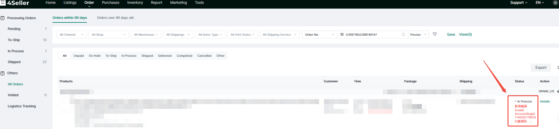
Task: Open Pending in the sidebar
Action: tap(14, 29)
